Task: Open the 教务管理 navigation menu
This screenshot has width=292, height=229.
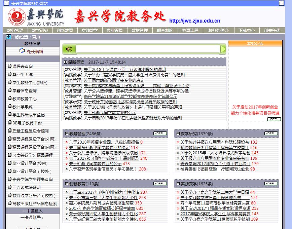Action: pyautogui.click(x=15, y=30)
